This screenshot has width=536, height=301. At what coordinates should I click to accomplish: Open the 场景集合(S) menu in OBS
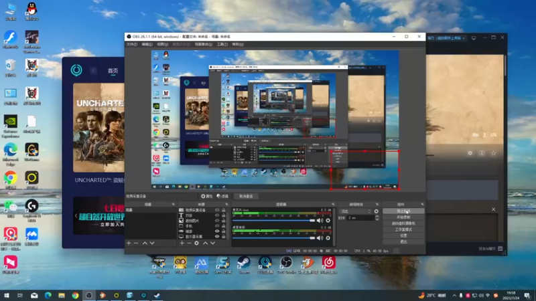tap(204, 44)
